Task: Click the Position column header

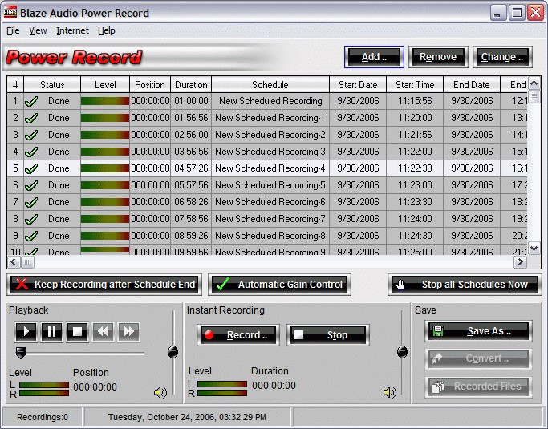Action: [x=150, y=84]
